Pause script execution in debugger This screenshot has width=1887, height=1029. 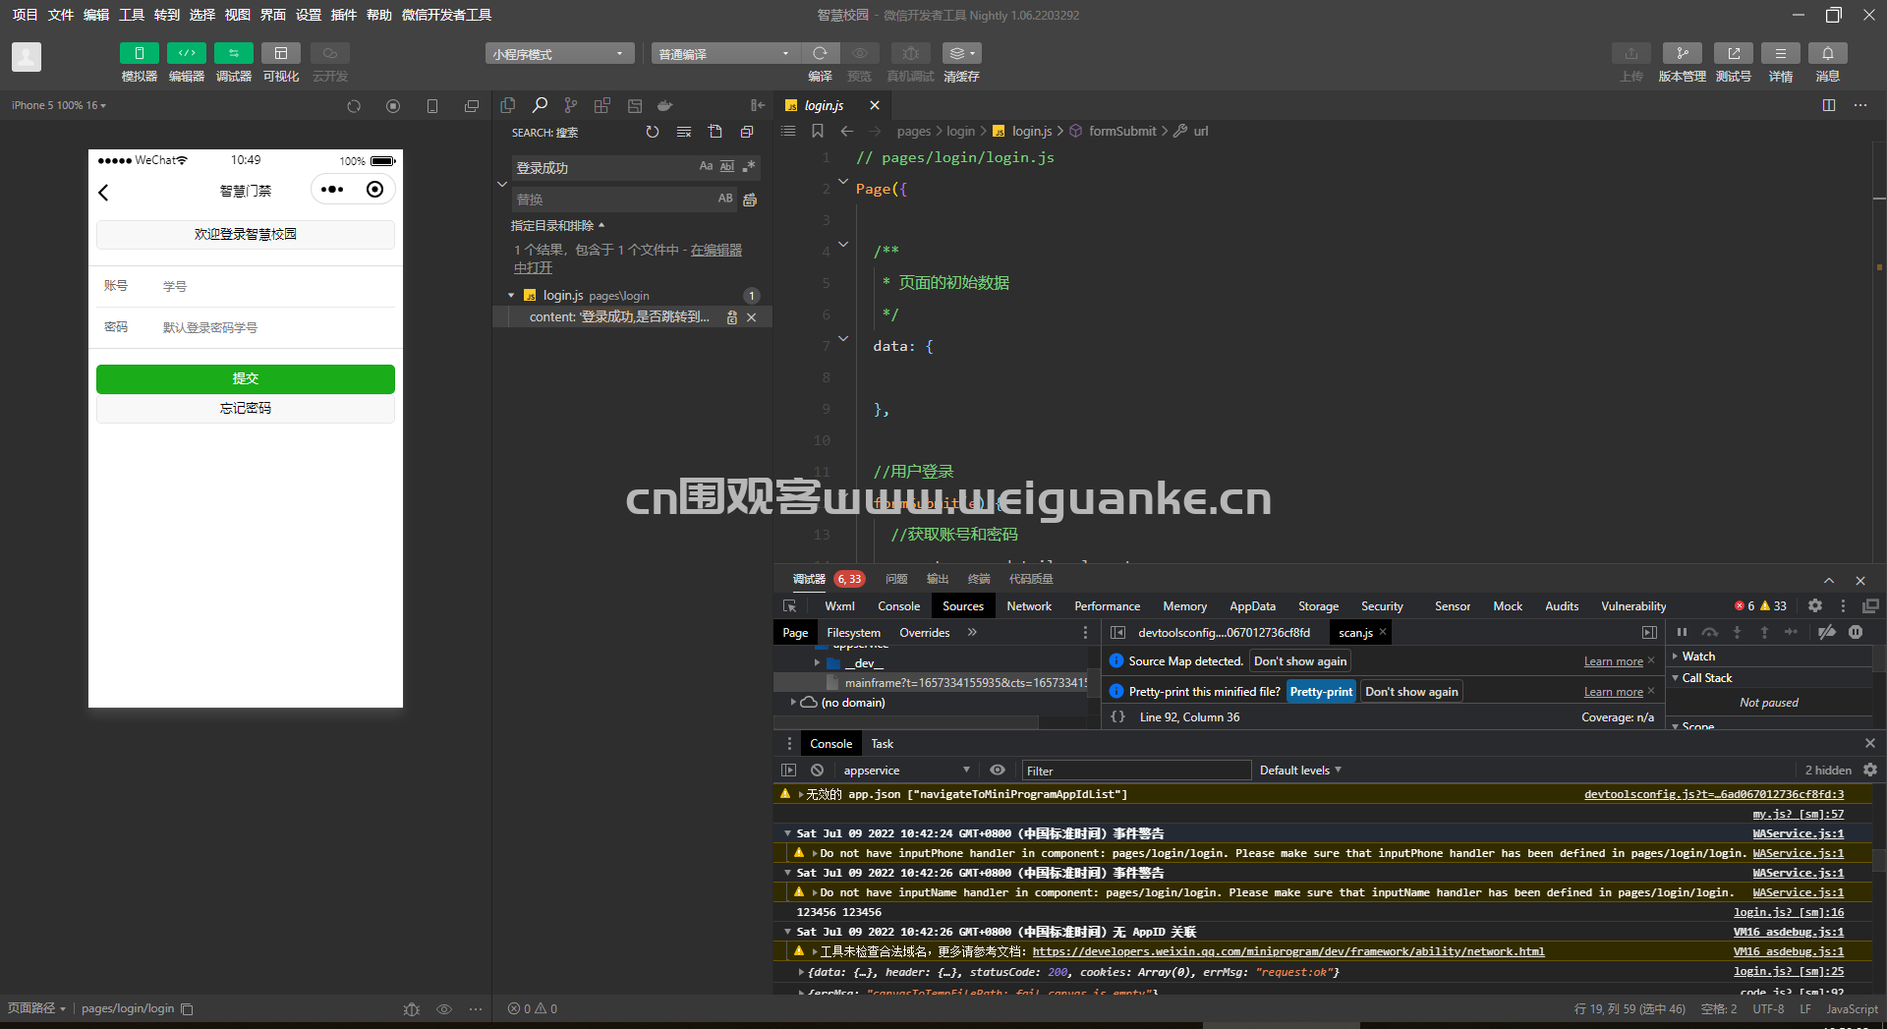click(x=1682, y=633)
